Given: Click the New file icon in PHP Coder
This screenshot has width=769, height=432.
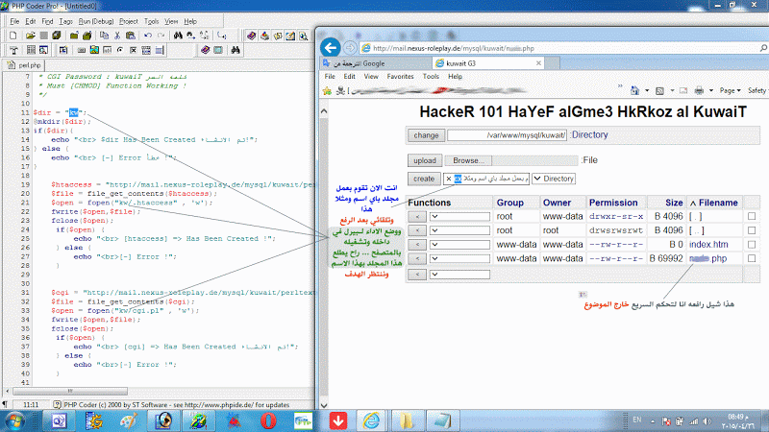Looking at the screenshot, I should 13,36.
